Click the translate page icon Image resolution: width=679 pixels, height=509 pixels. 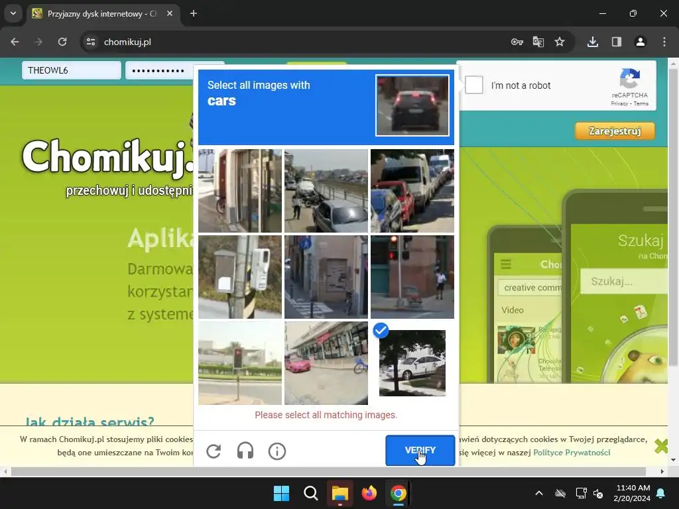tap(538, 42)
